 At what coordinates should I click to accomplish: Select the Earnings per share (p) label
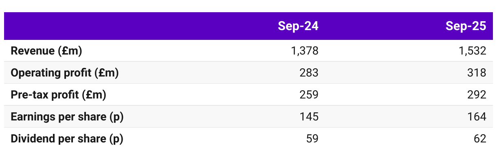pos(67,117)
